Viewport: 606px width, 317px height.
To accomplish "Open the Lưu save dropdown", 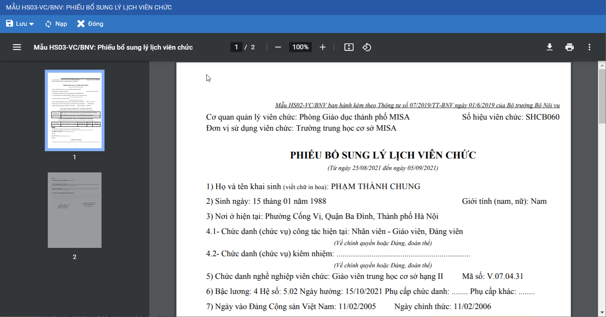I will (x=31, y=24).
